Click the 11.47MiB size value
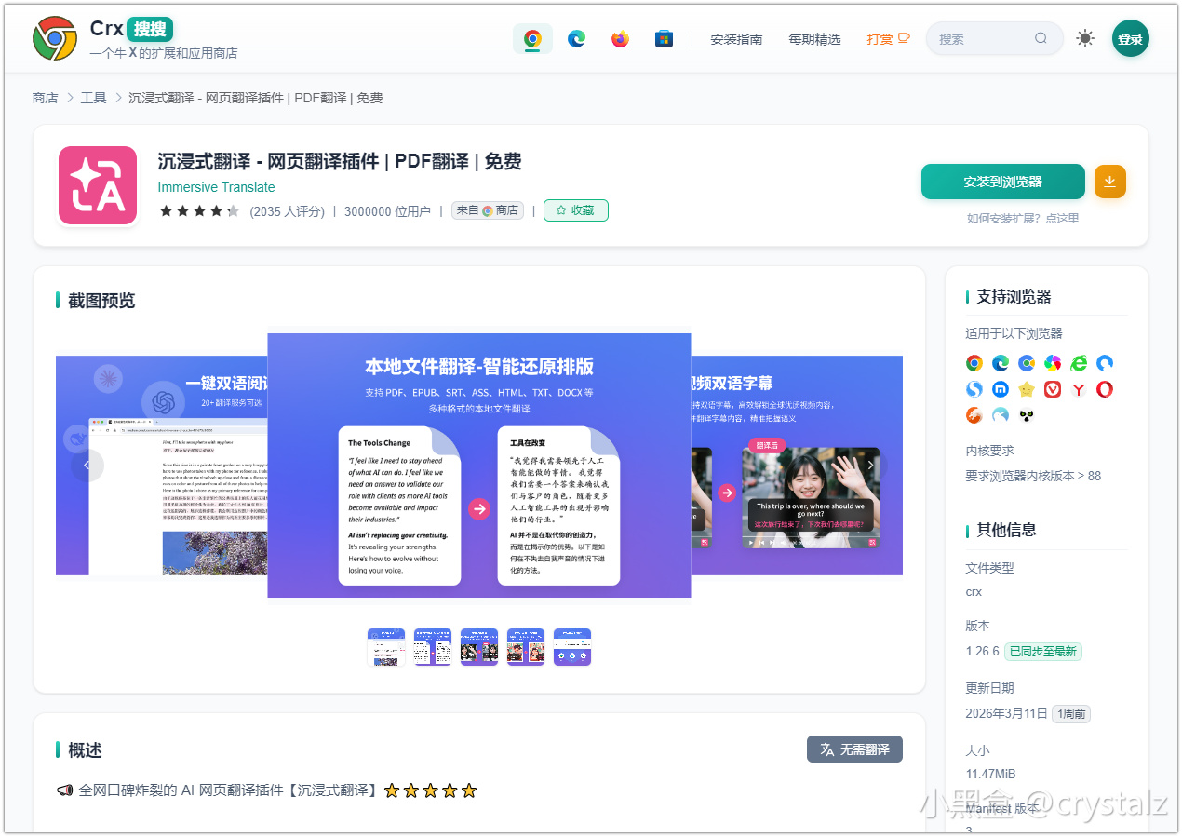 pos(991,774)
